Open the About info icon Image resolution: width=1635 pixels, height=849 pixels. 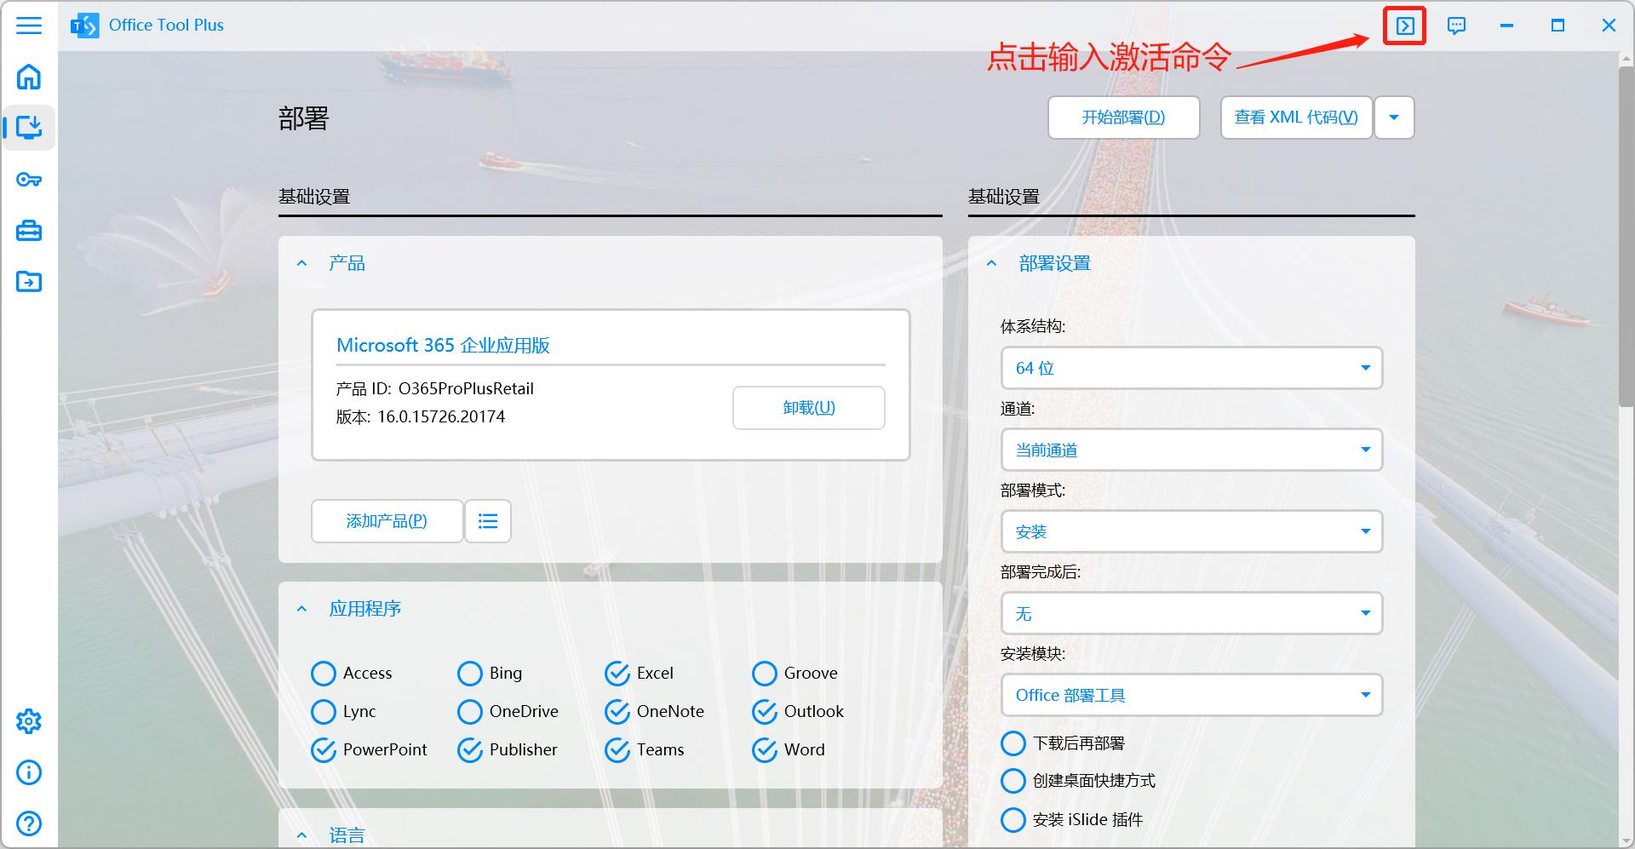pos(29,772)
